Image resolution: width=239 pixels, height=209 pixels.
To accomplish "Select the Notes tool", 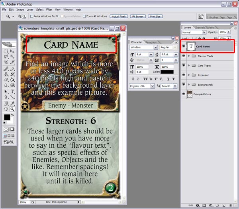I will click(x=6, y=104).
